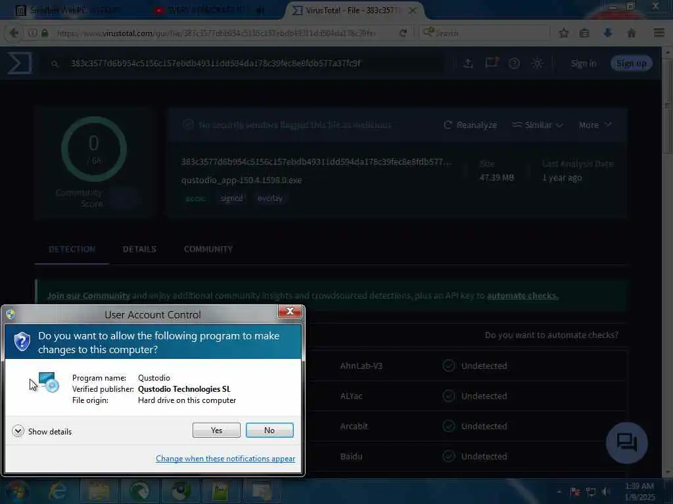Click the detection score circle 0/68
This screenshot has width=673, height=504.
point(93,149)
